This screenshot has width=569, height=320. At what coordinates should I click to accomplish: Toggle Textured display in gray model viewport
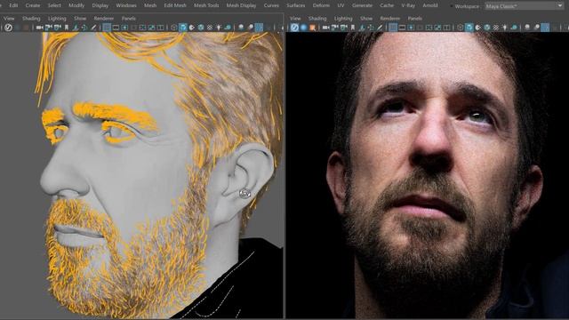click(x=210, y=28)
